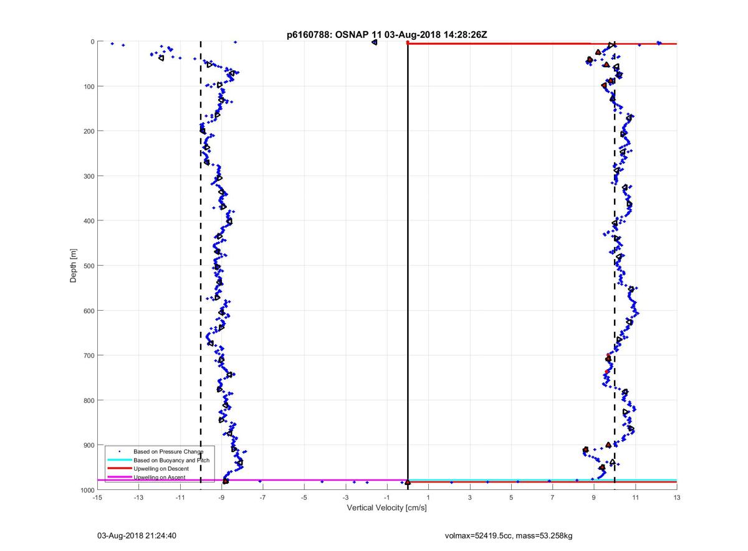
Task: Click the depth tick label 100
Action: point(89,87)
